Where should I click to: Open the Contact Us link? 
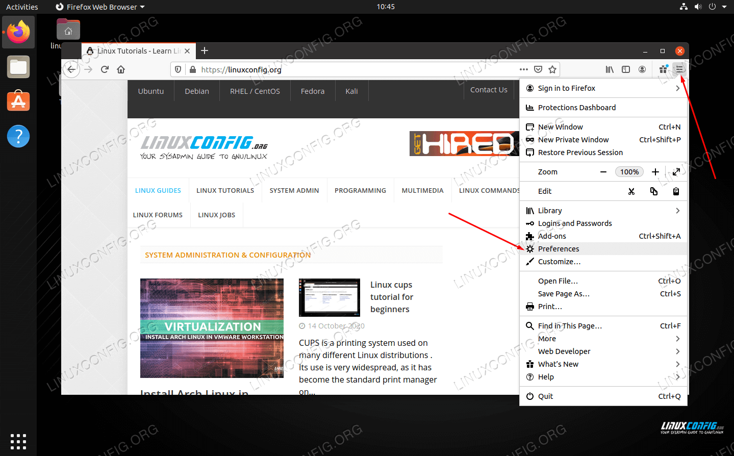click(489, 90)
